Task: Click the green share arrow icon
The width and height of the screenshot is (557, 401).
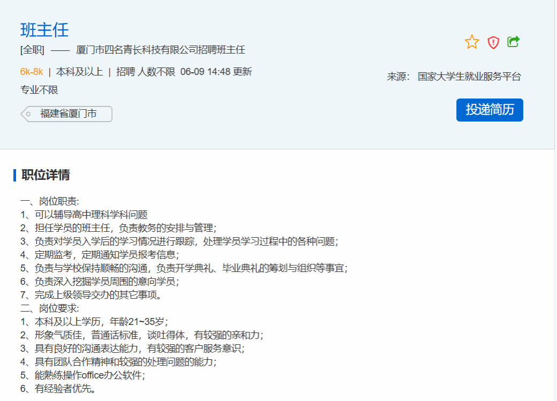Action: [514, 41]
